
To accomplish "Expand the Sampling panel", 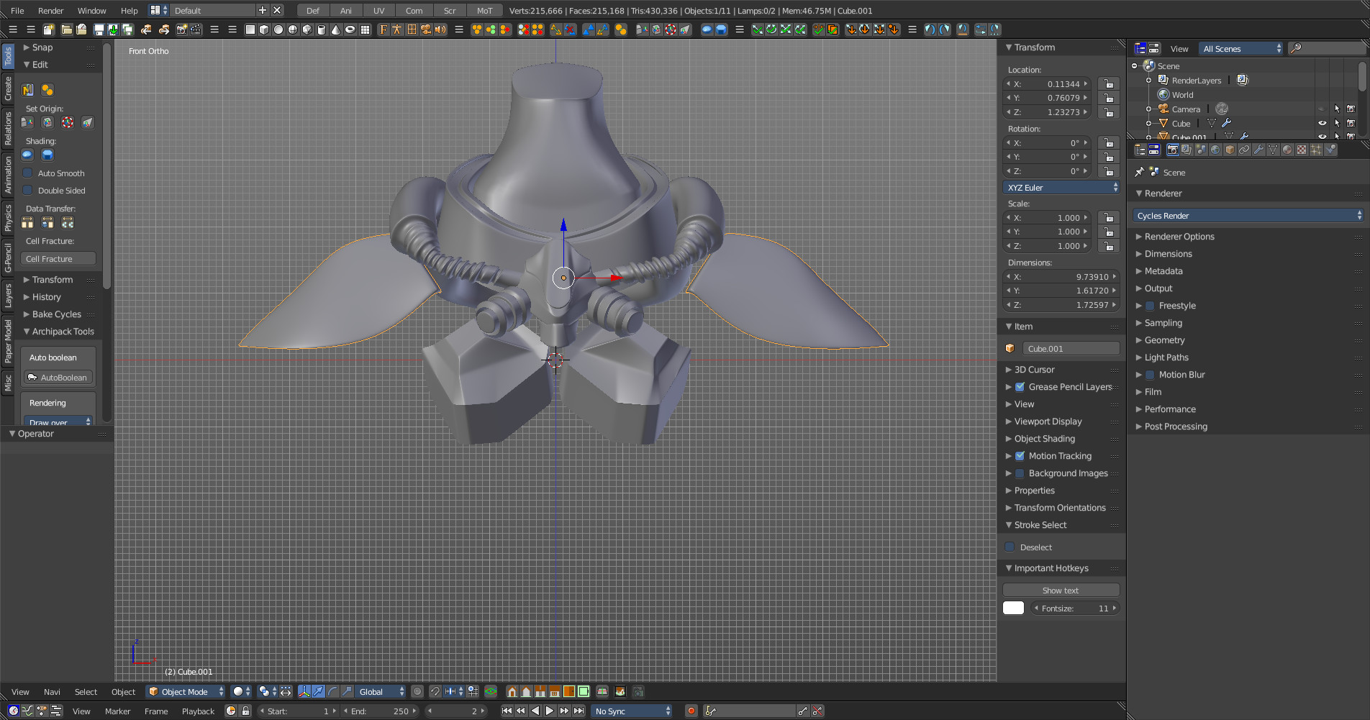I will [1163, 323].
